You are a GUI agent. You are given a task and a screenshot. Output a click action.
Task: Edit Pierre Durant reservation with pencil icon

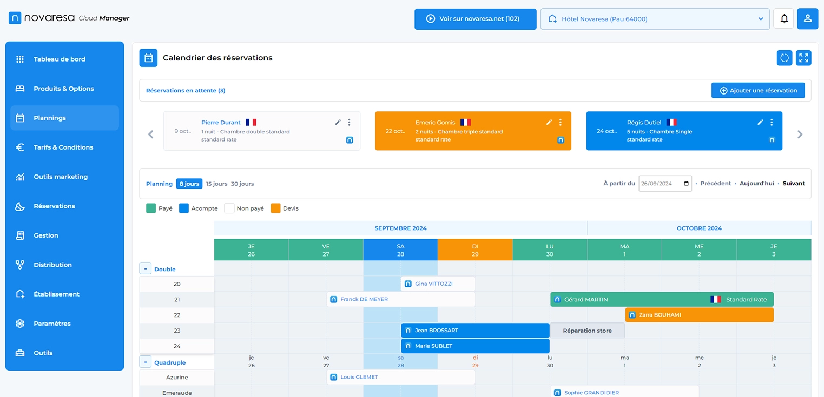338,122
